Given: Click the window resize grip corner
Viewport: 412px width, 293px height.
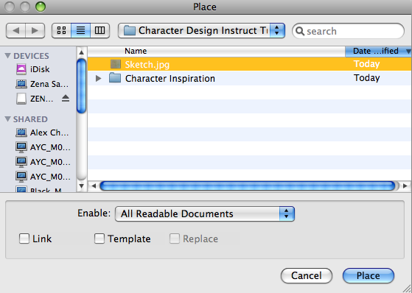Looking at the screenshot, I should tap(407, 288).
